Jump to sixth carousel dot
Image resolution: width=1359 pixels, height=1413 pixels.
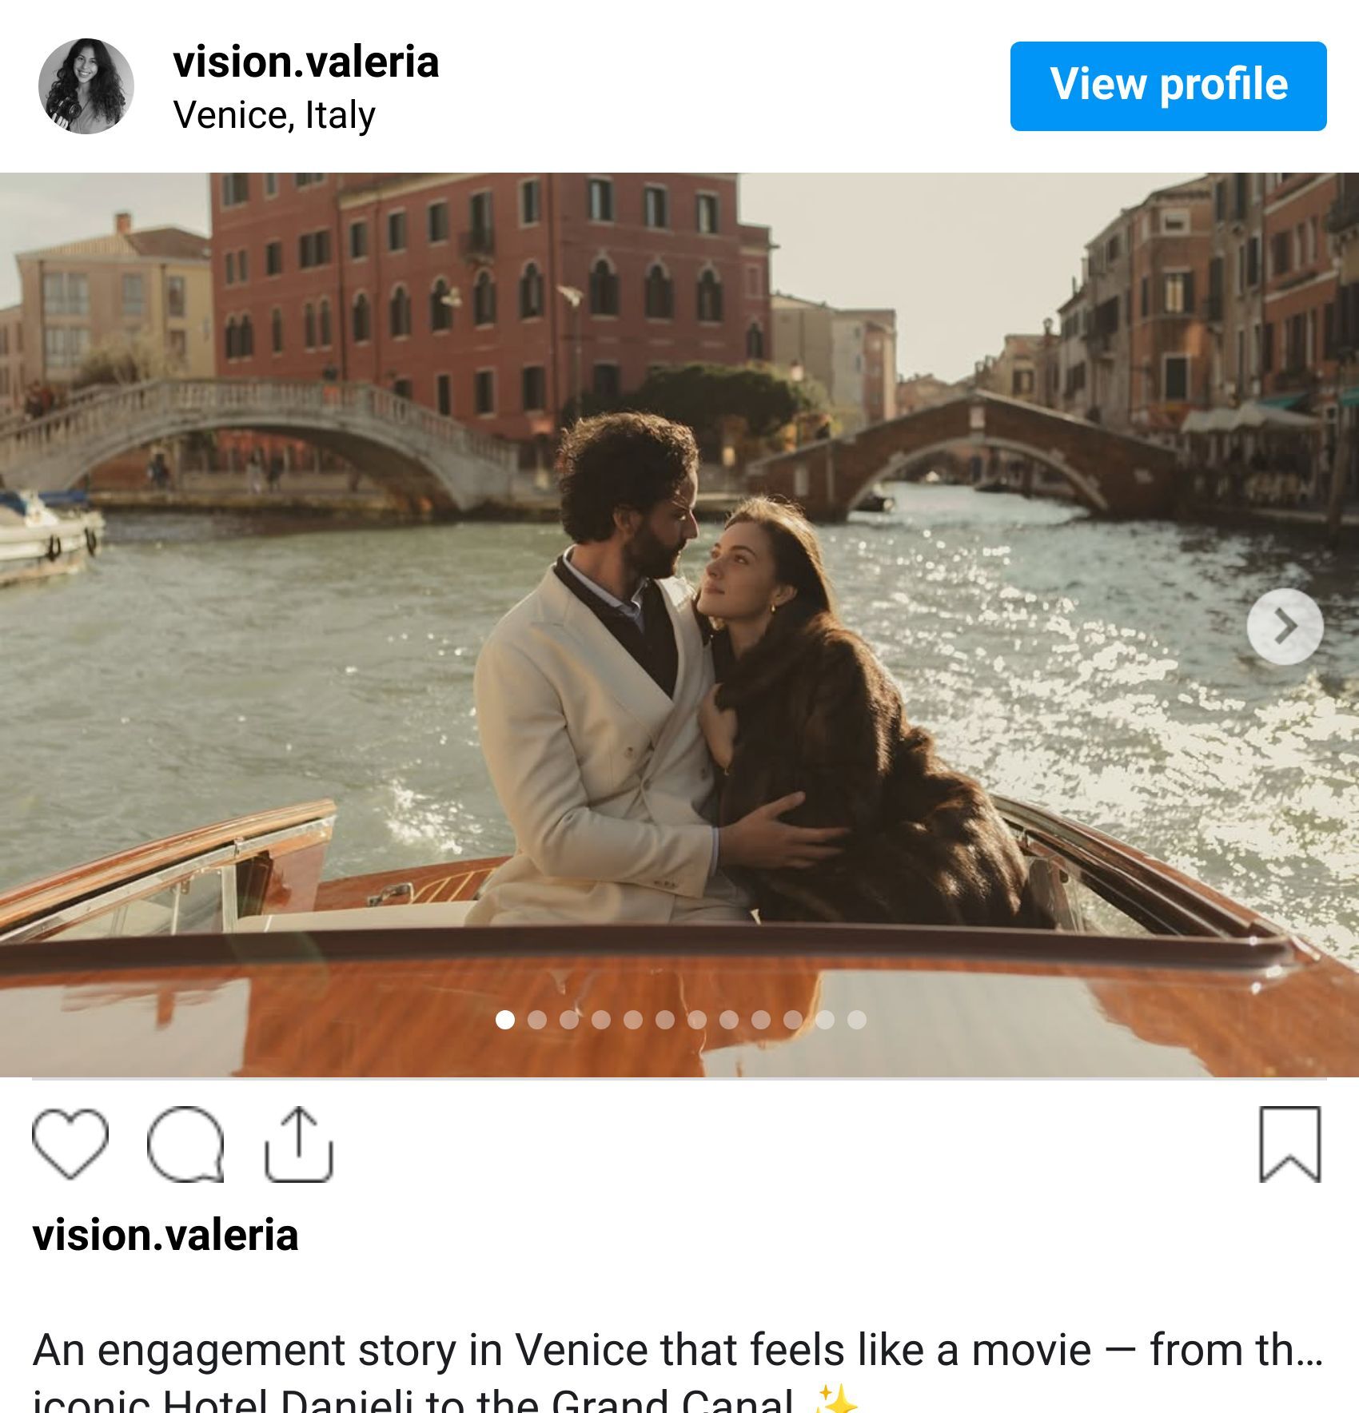[x=665, y=1020]
